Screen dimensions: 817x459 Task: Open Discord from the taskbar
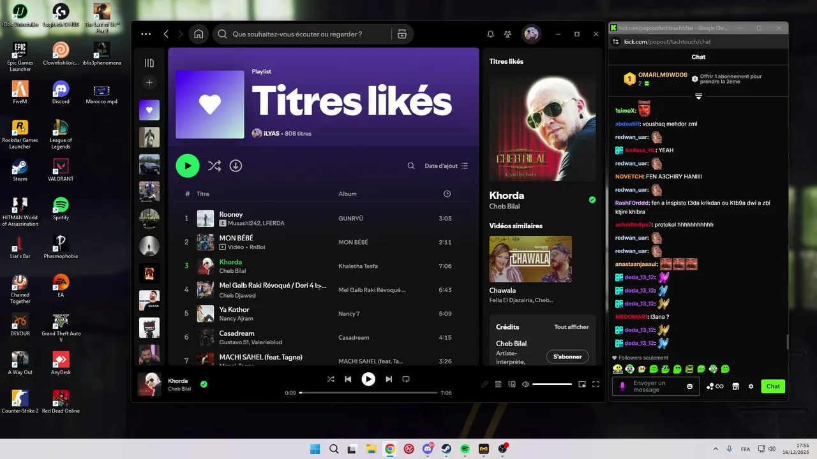428,449
